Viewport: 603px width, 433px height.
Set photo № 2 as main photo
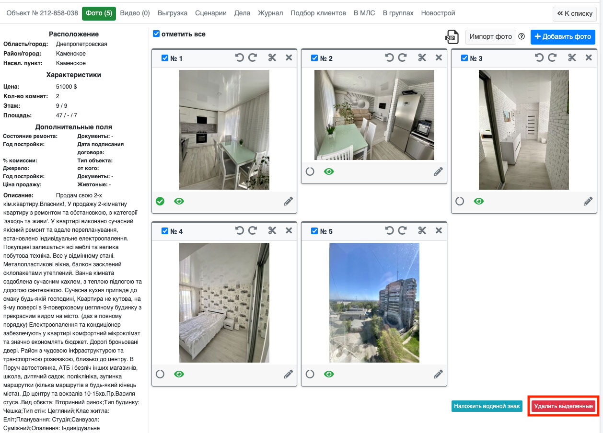(x=310, y=171)
